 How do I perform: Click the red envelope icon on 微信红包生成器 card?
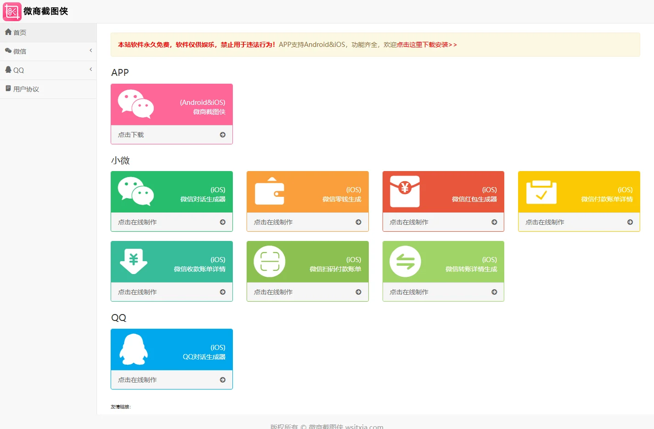point(405,191)
